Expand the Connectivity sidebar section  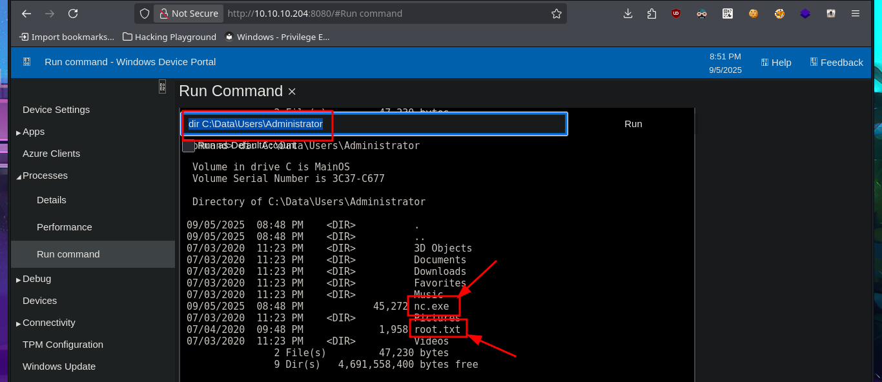click(19, 323)
